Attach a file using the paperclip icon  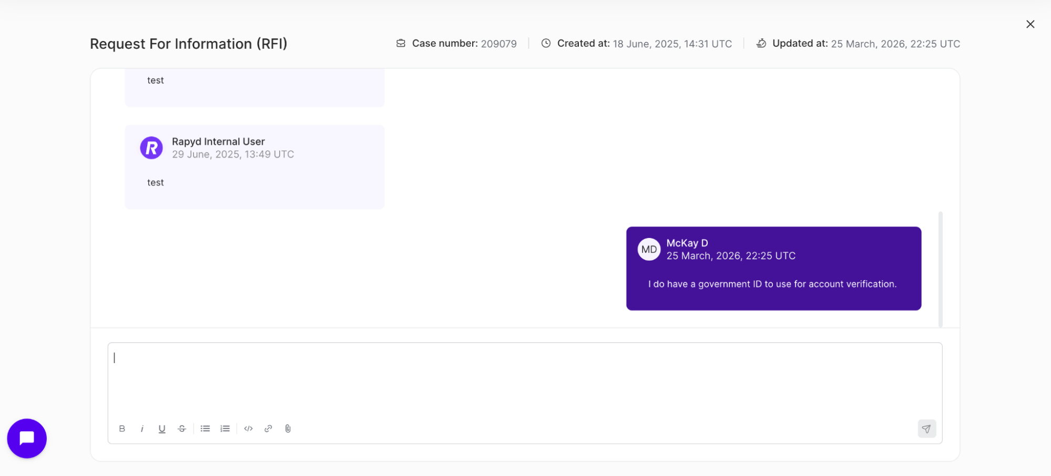click(288, 428)
